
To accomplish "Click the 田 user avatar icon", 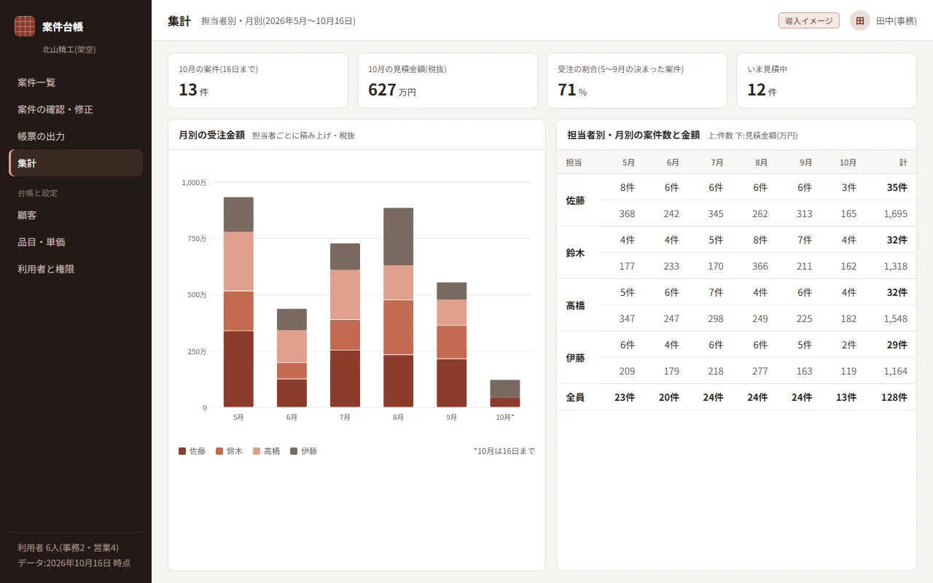I will 860,20.
